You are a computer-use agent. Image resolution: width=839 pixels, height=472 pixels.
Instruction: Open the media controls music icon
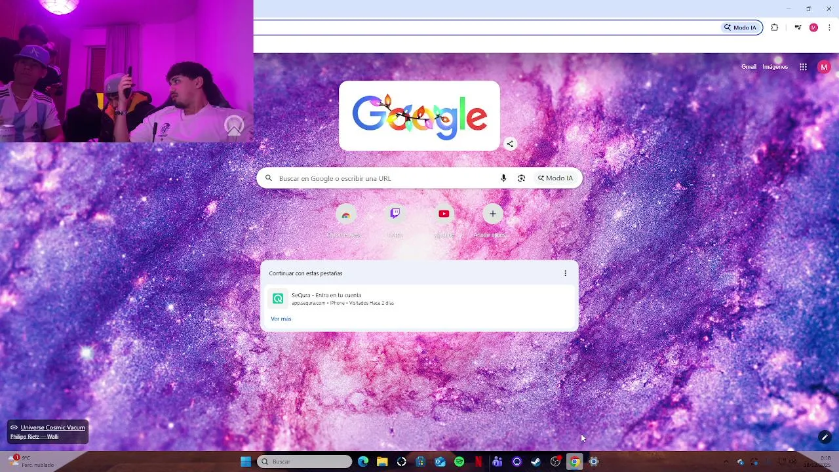[798, 28]
